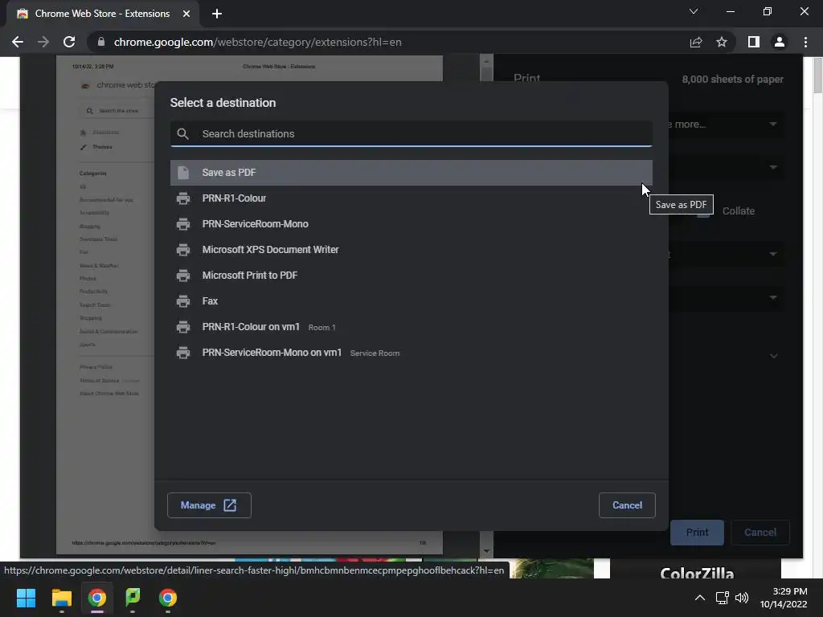Close the Chrome Web Store tab
This screenshot has width=823, height=617.
[186, 14]
